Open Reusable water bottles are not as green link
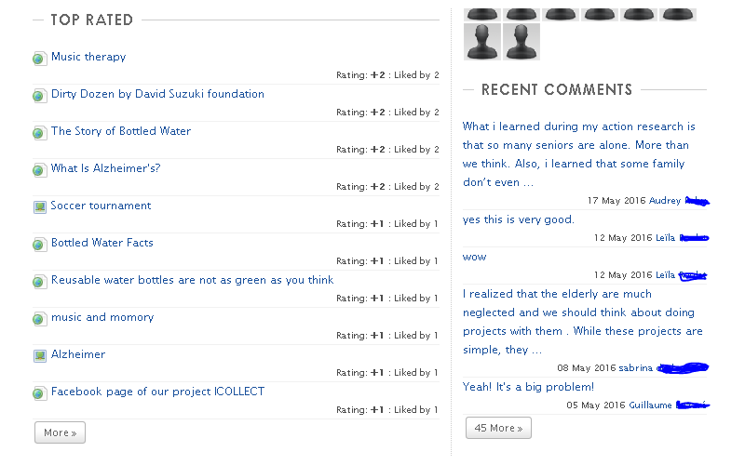 click(x=193, y=280)
